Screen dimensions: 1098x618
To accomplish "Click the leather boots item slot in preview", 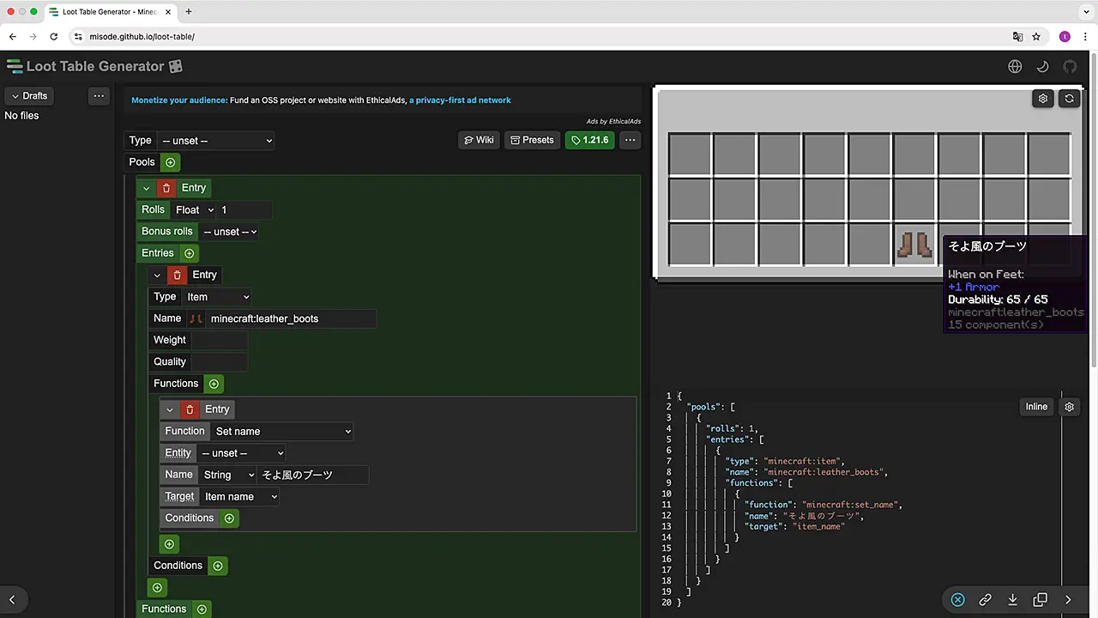I will pos(914,245).
